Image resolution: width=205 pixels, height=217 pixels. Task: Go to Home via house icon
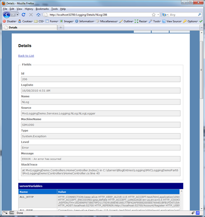coord(38,14)
